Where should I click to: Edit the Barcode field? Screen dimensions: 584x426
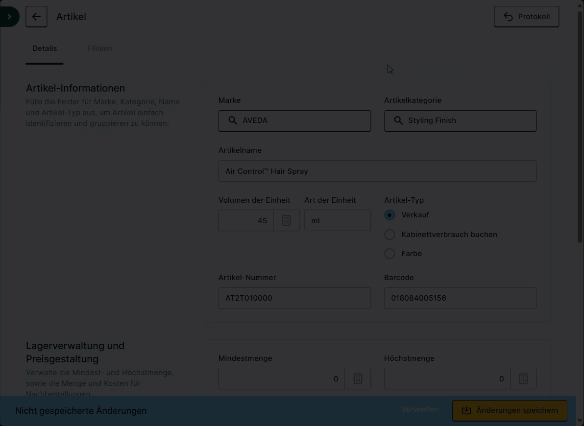coord(461,298)
